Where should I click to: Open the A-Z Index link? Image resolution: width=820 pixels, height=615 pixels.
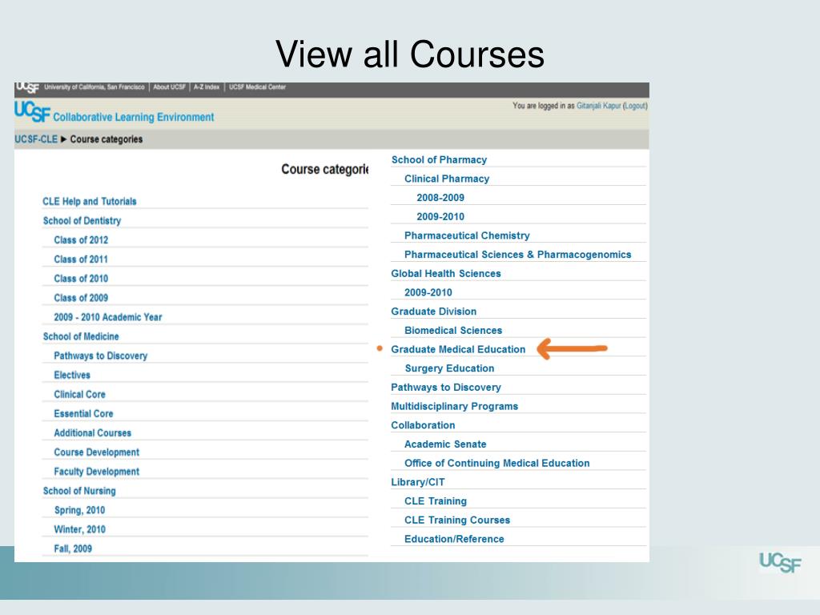tap(207, 87)
